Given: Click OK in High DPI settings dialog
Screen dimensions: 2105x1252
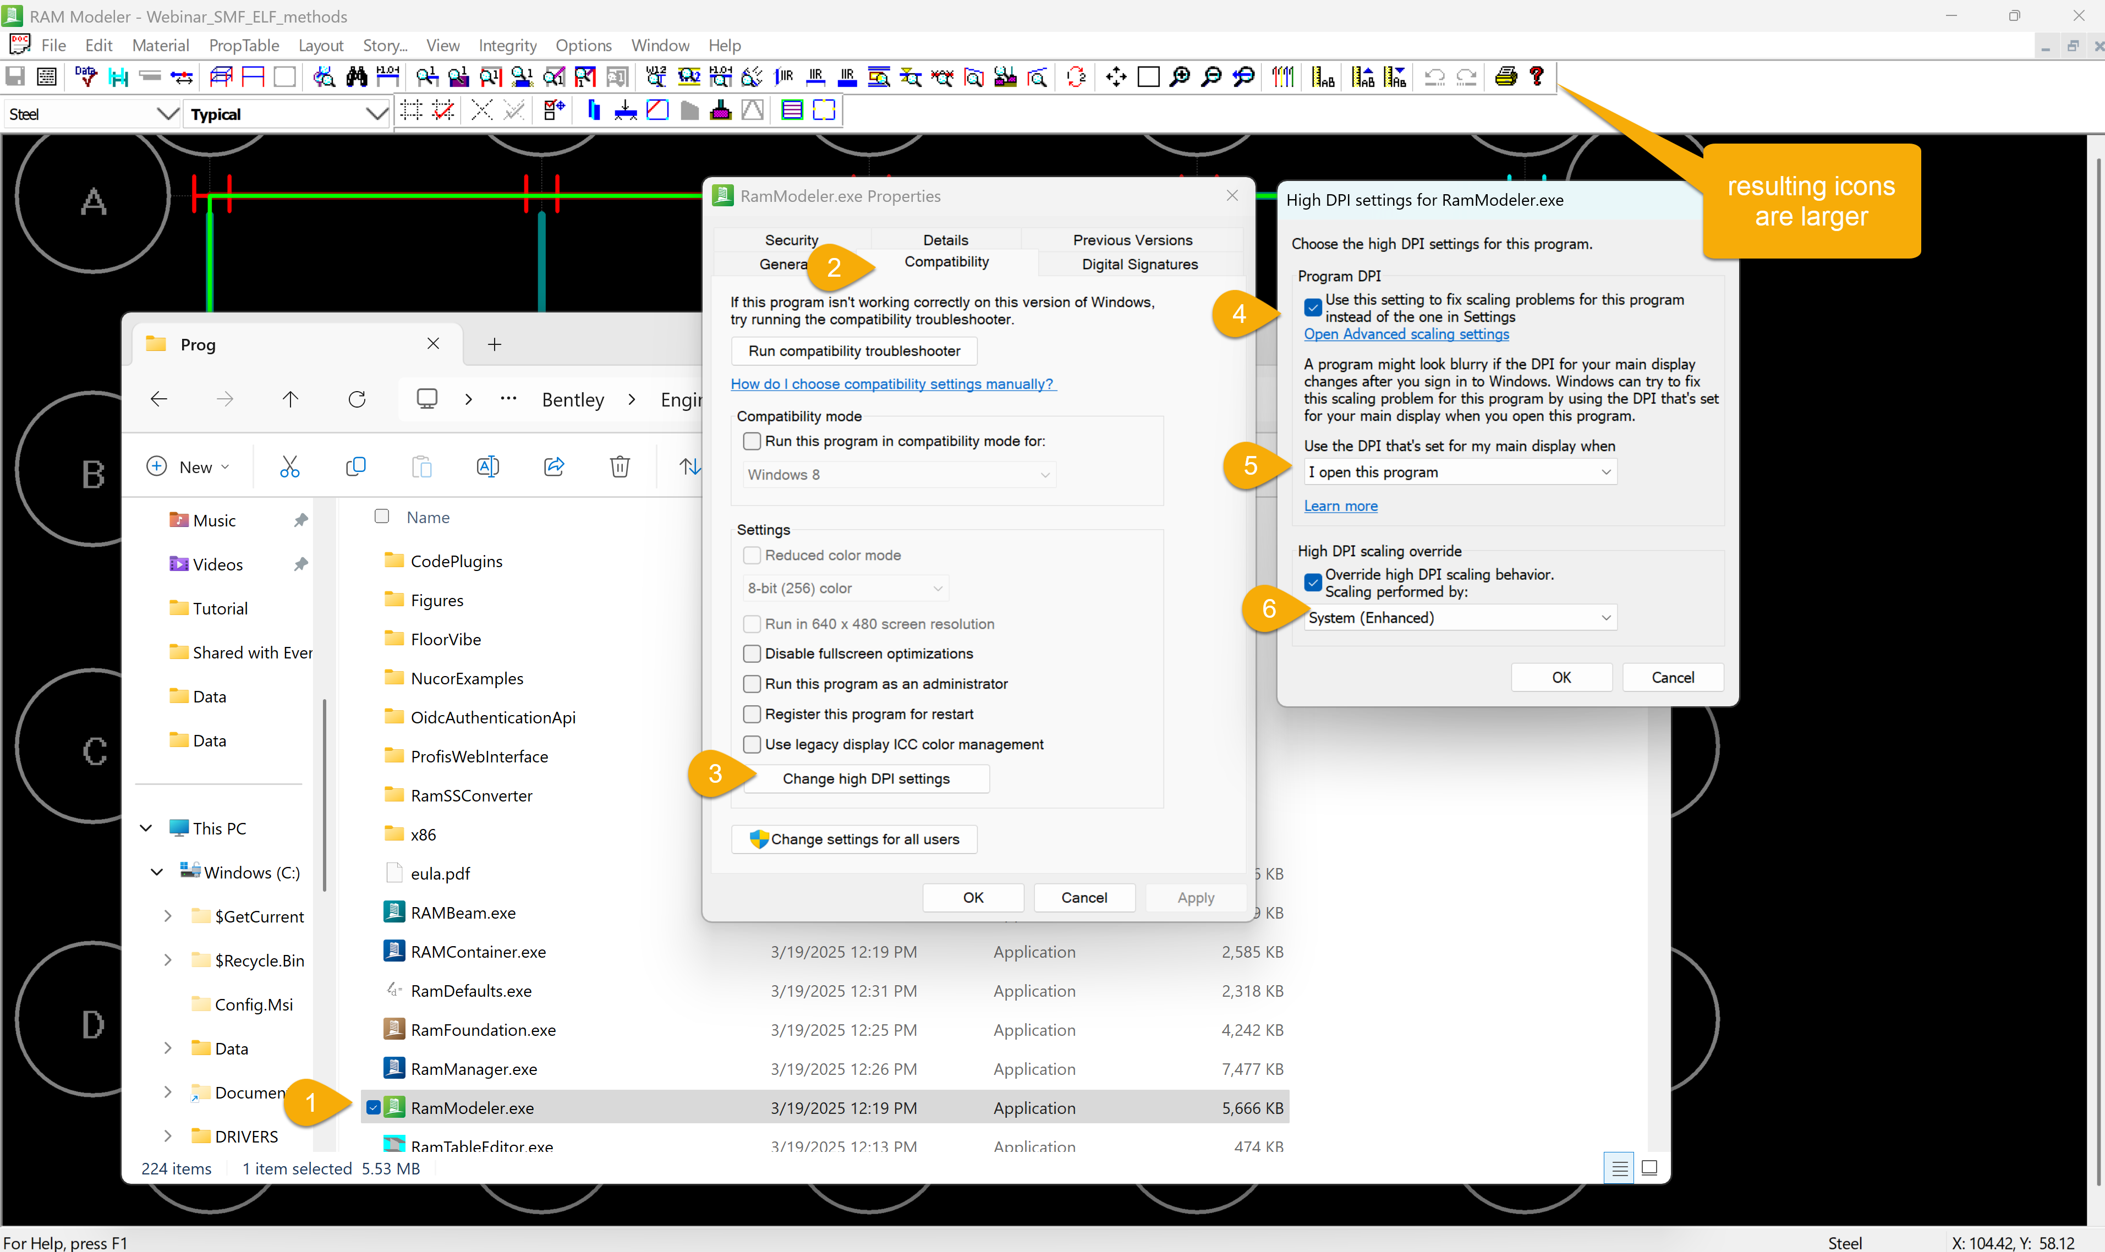Looking at the screenshot, I should 1561,678.
